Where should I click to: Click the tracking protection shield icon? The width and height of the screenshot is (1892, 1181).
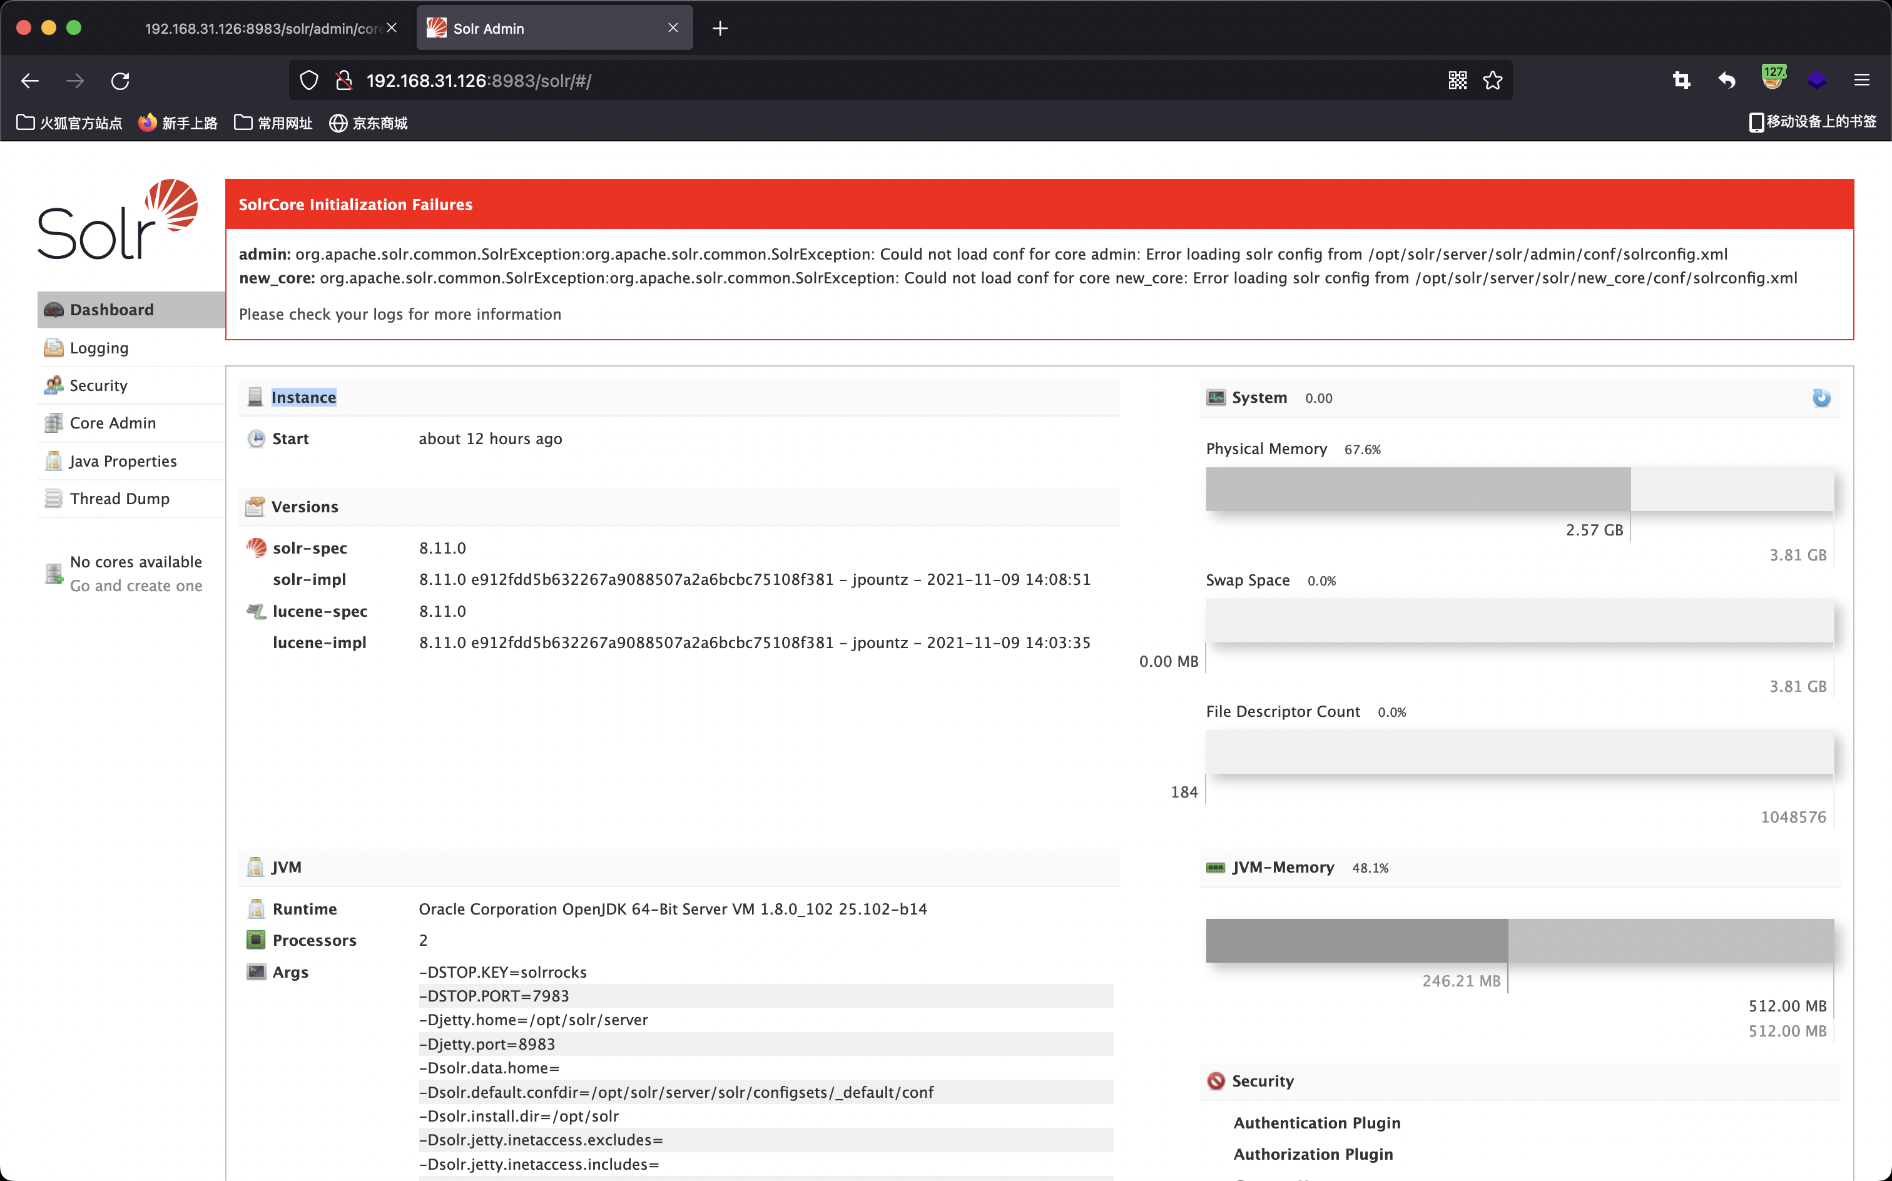pos(308,81)
